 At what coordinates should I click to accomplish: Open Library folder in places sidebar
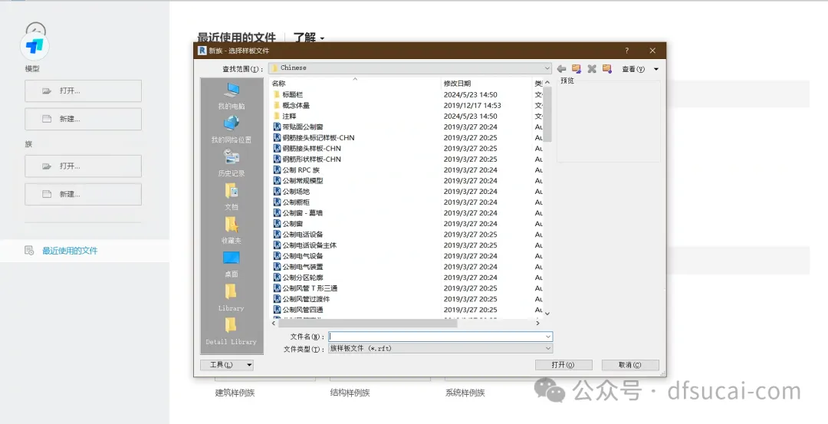pyautogui.click(x=232, y=297)
